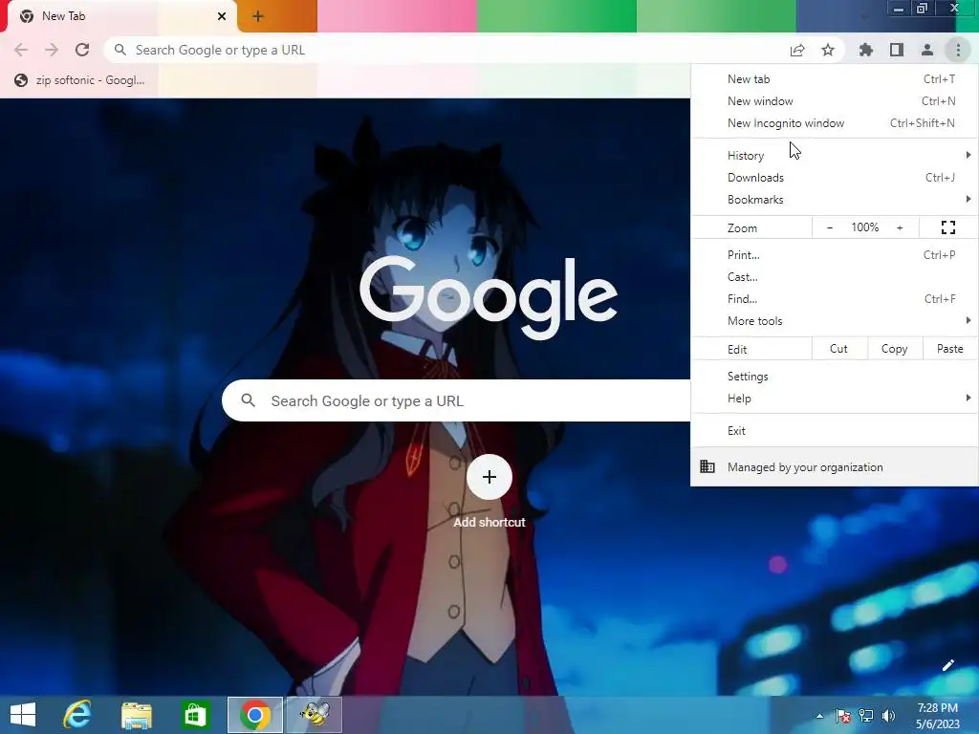Open the Windows Store taskbar icon
The width and height of the screenshot is (979, 734).
(x=195, y=715)
